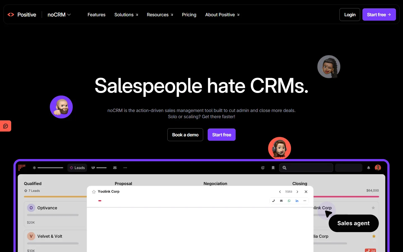Viewport: 403px width, 252px height.
Task: Click the snowflake icon in the app bar
Action: coord(34,168)
